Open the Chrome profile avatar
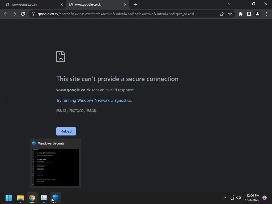Screen dimensions: 272x204 tap(258, 14)
